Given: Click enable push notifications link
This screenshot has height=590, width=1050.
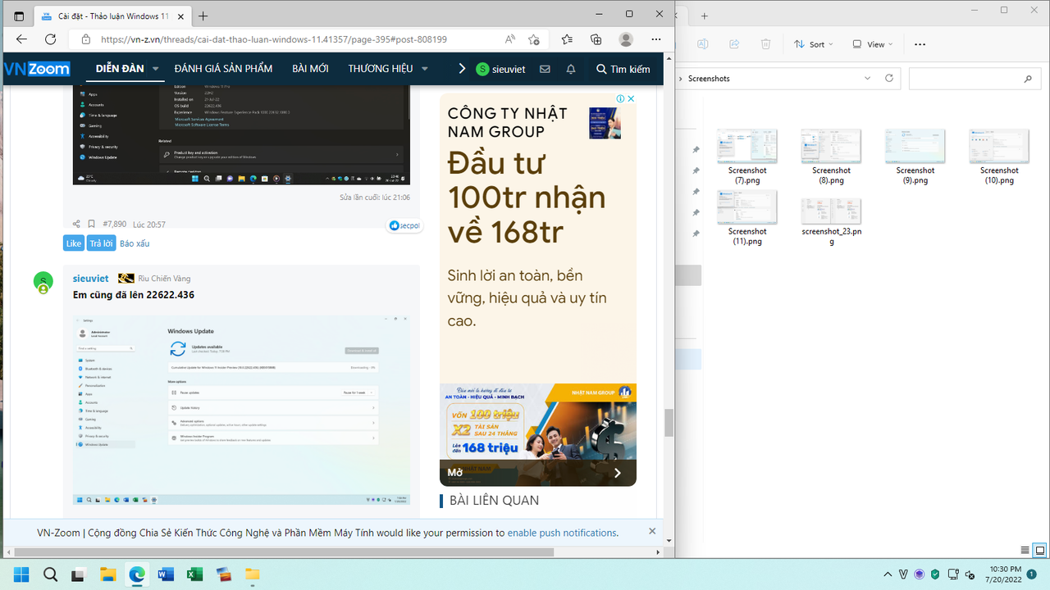Looking at the screenshot, I should [x=562, y=533].
